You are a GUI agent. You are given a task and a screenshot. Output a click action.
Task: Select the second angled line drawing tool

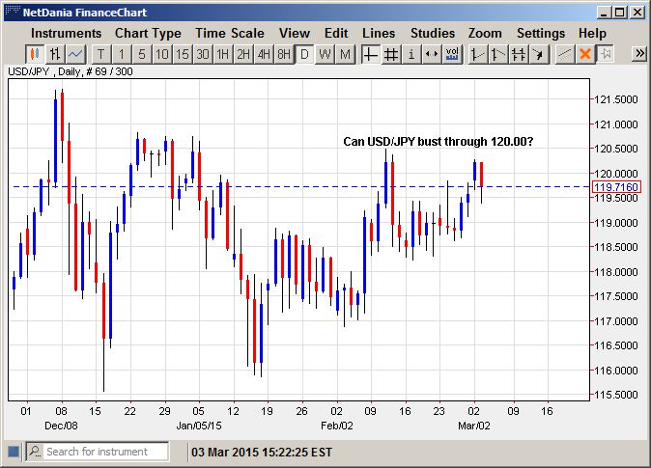497,54
